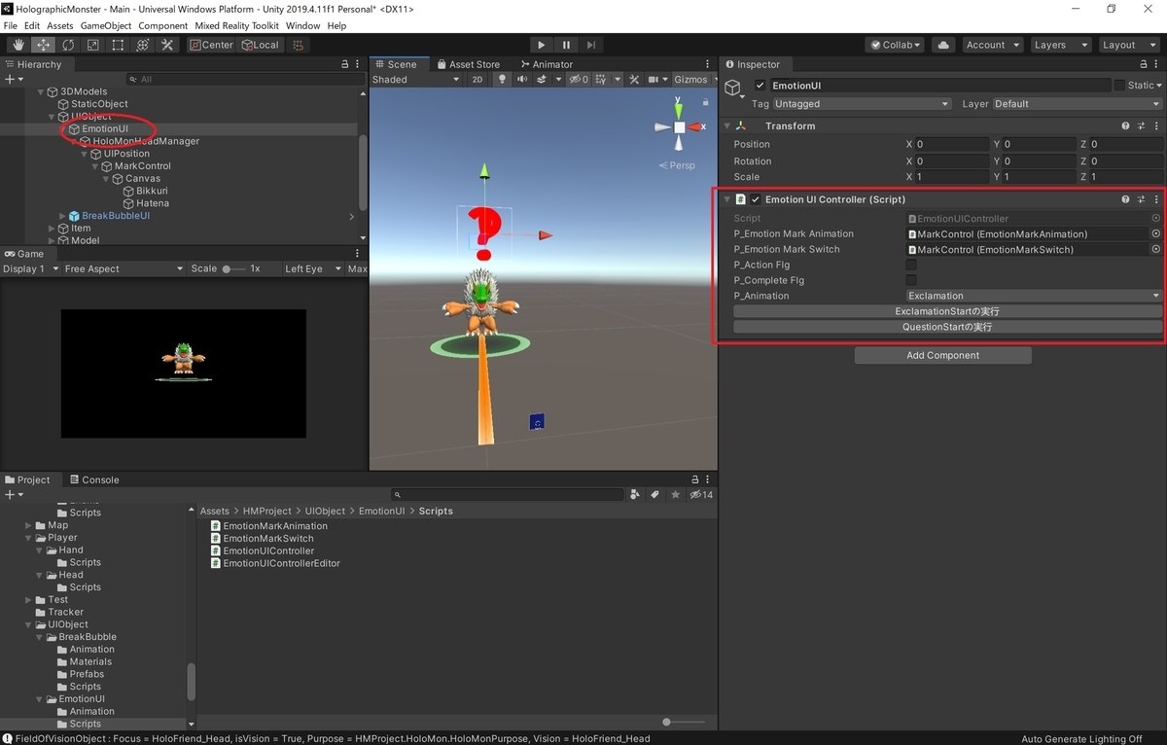Viewport: 1167px width, 745px height.
Task: Start Play mode
Action: click(x=541, y=45)
